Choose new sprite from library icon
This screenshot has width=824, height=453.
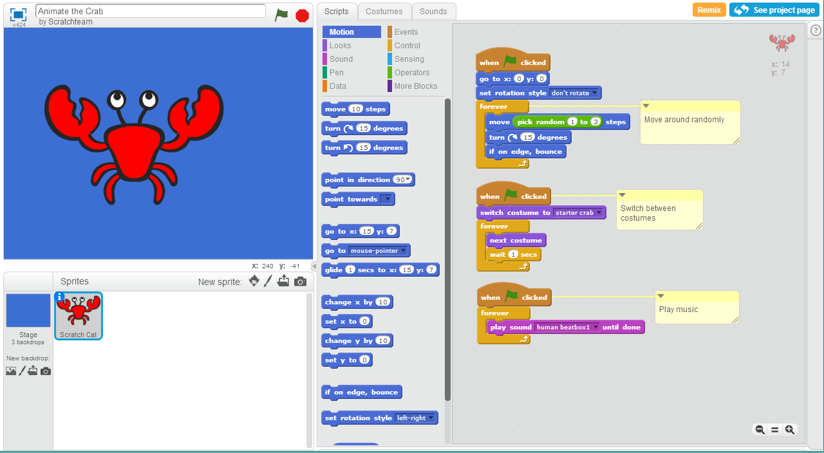254,281
